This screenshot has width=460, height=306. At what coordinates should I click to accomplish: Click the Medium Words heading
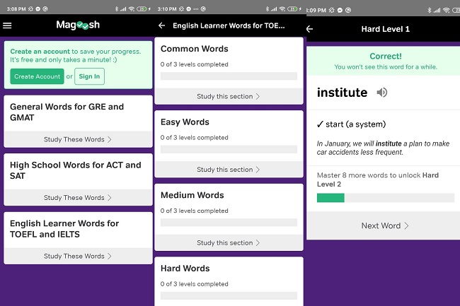pos(192,195)
